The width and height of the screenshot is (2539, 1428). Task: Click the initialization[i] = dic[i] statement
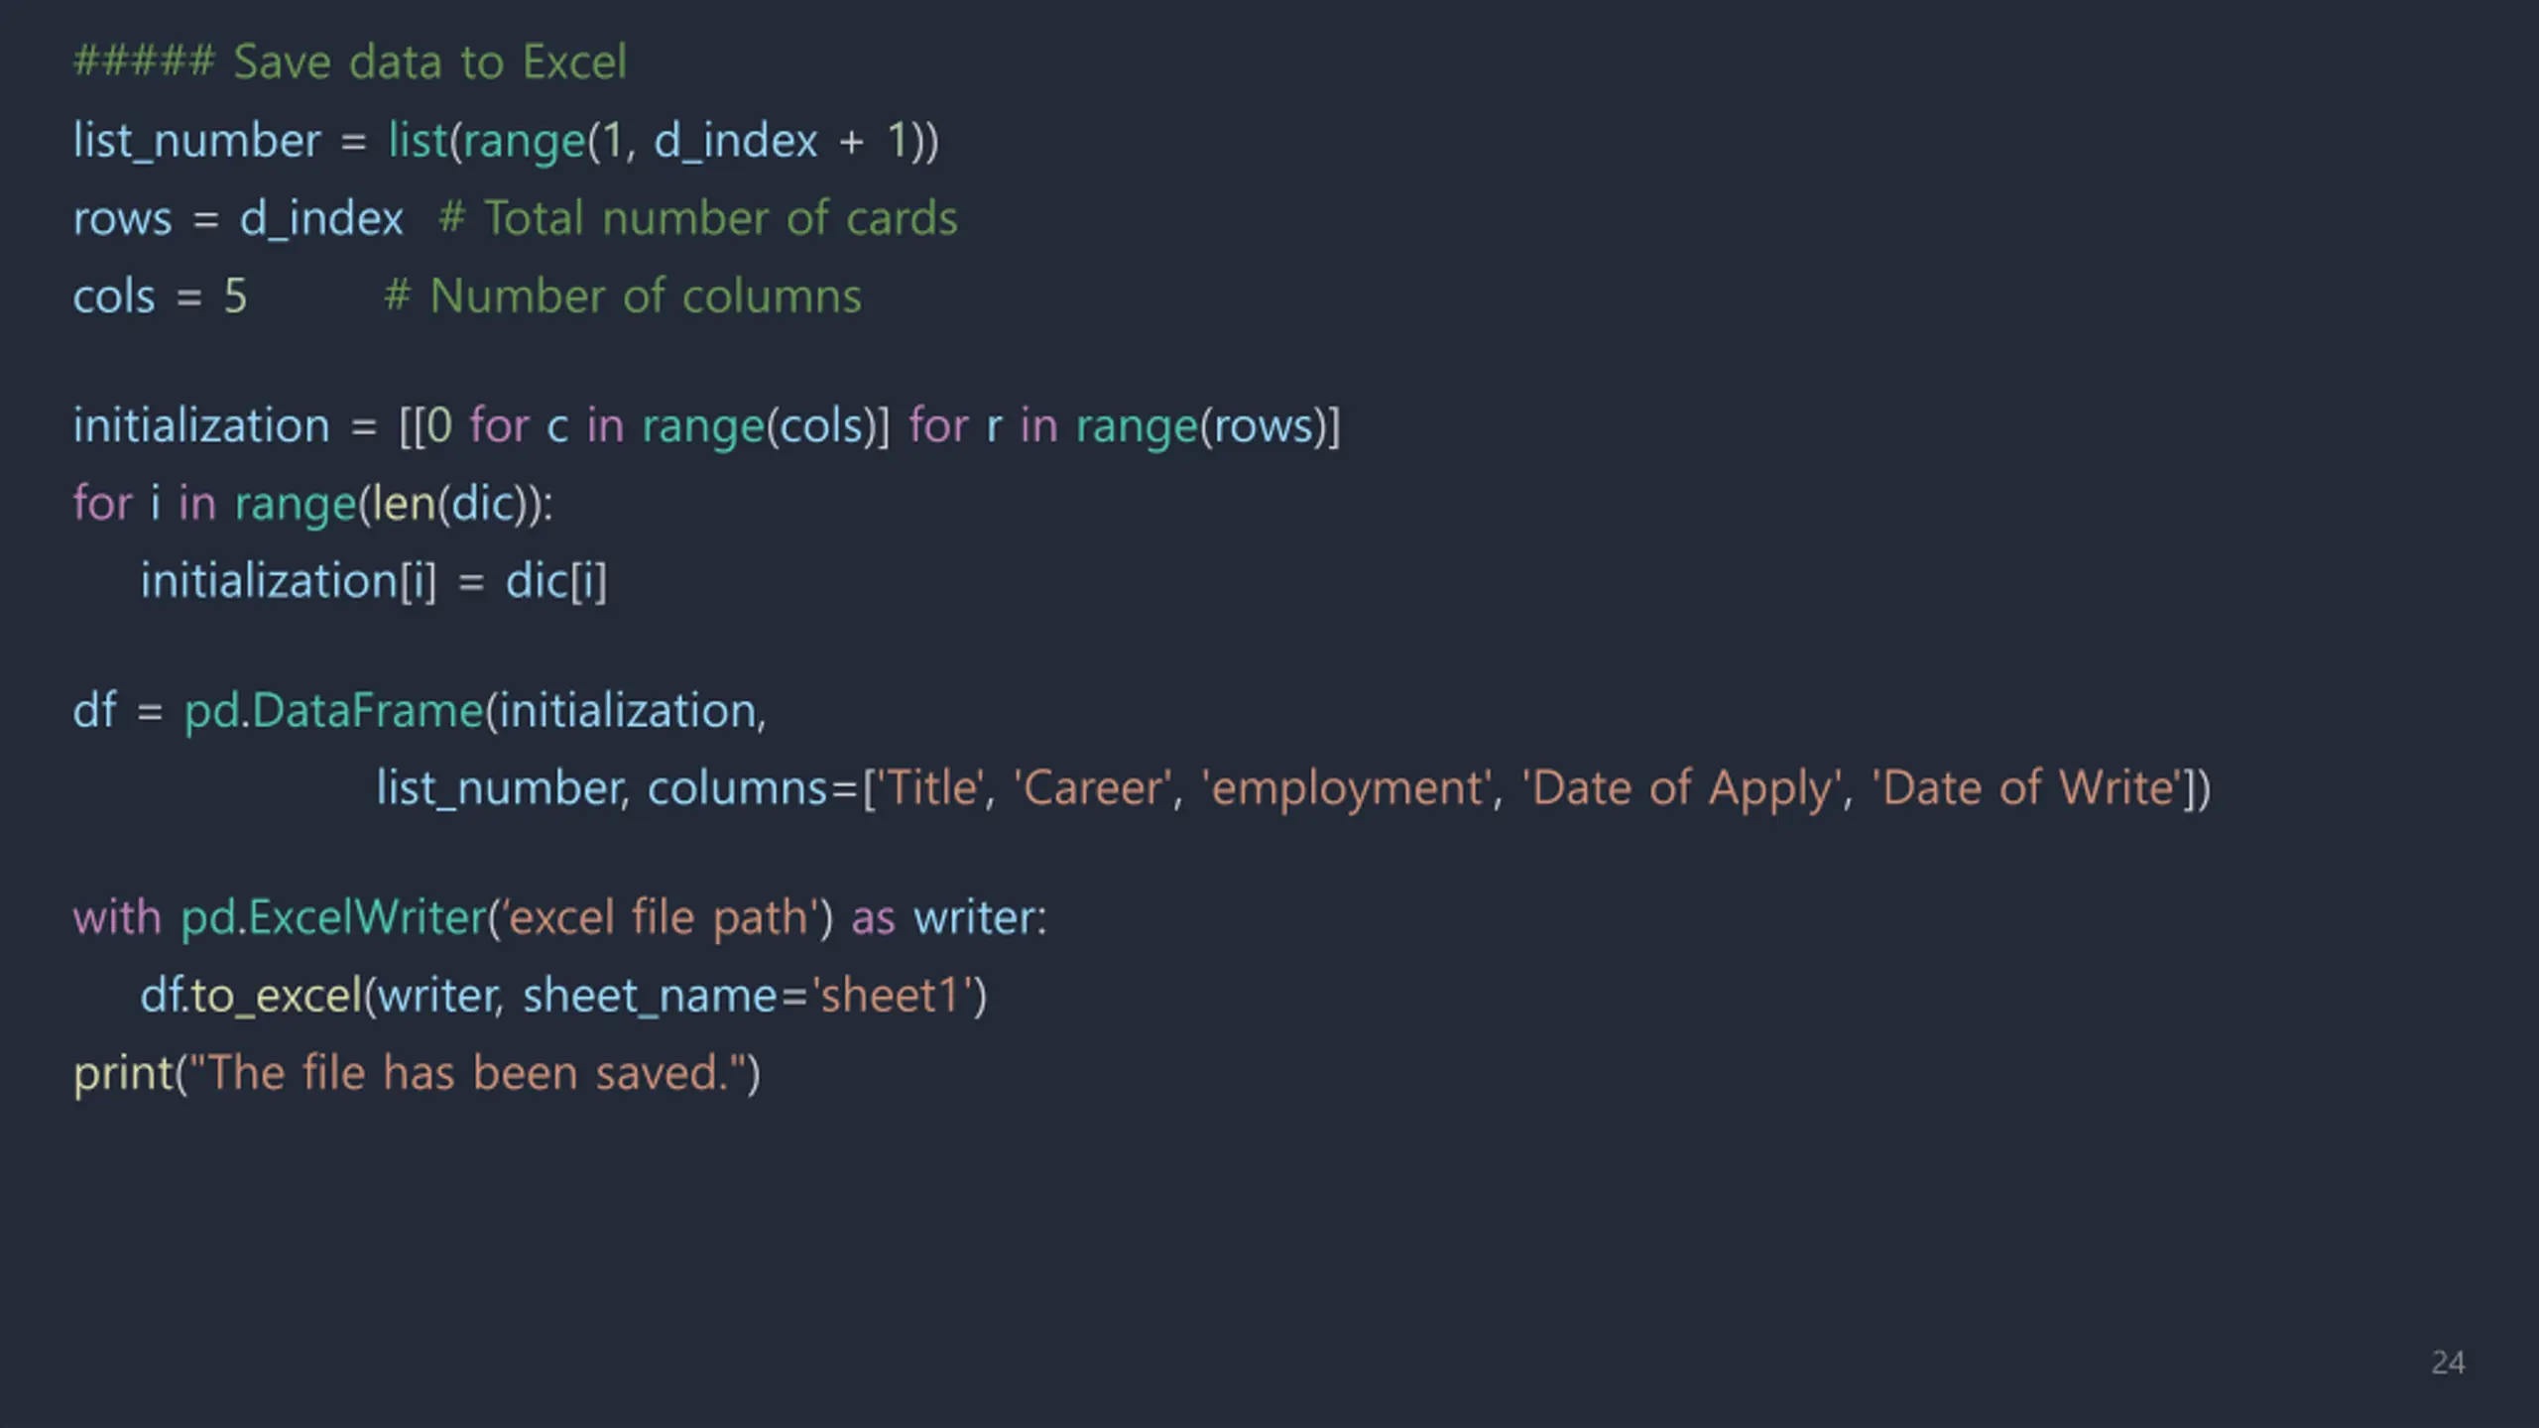[x=374, y=581]
